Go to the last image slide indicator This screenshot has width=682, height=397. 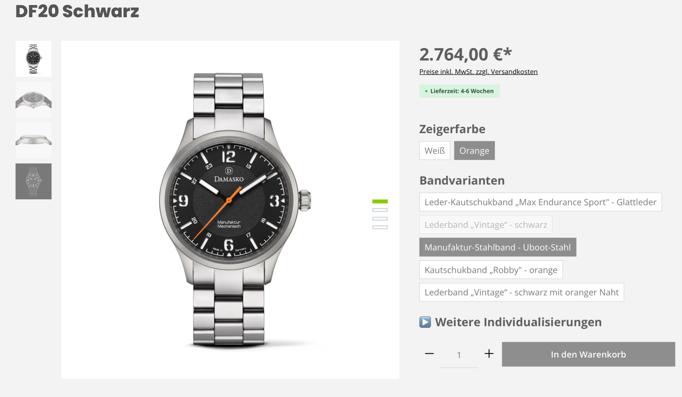380,227
